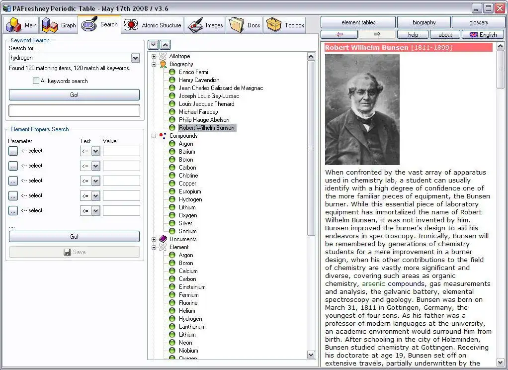This screenshot has height=370, width=508.
Task: Click the first parameter select ellipsis button
Action: (13, 151)
